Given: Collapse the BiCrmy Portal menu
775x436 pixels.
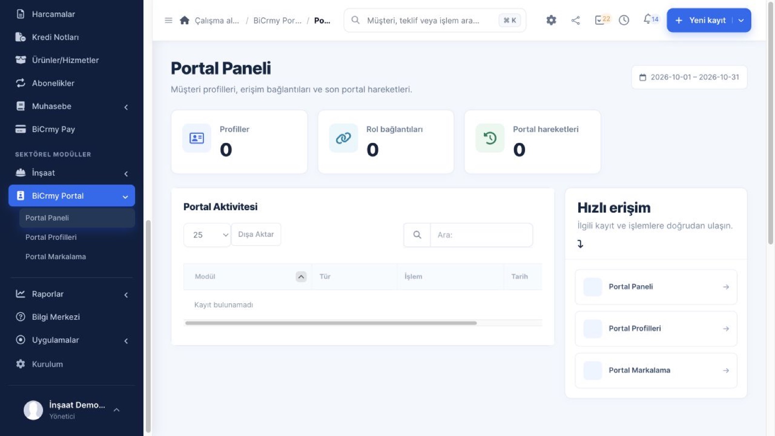Looking at the screenshot, I should point(72,196).
